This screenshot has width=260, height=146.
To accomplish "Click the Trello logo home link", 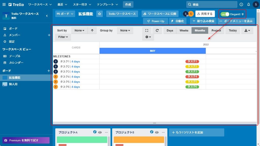I will pyautogui.click(x=16, y=5).
